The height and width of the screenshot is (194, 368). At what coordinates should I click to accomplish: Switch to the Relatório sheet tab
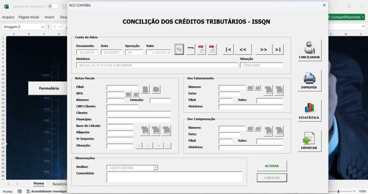tap(60, 184)
